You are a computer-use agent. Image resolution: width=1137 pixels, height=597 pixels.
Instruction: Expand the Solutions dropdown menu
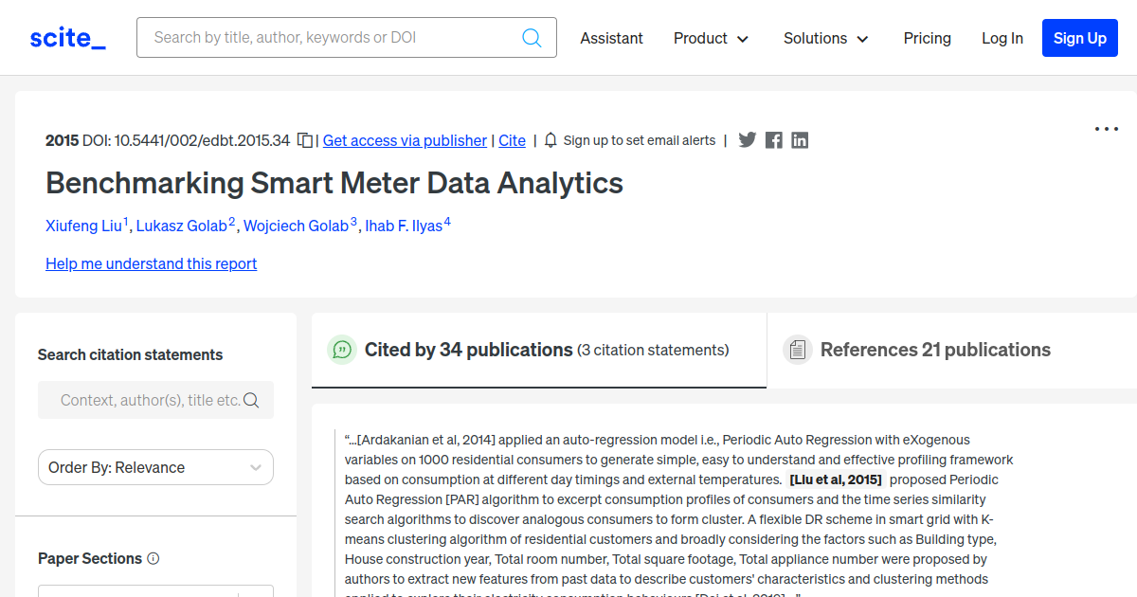coord(825,38)
